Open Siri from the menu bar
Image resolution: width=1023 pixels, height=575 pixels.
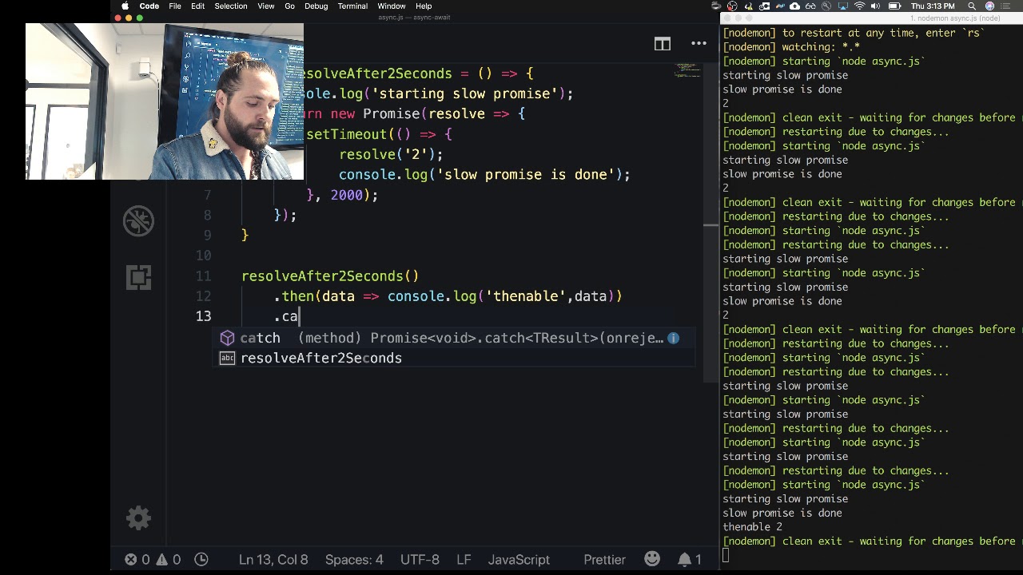(989, 6)
